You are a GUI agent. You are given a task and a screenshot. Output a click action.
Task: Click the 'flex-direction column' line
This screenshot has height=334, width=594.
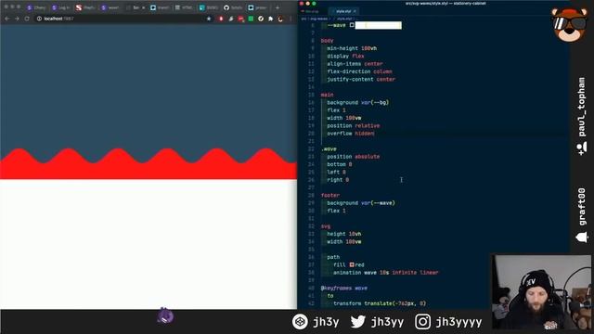point(359,71)
